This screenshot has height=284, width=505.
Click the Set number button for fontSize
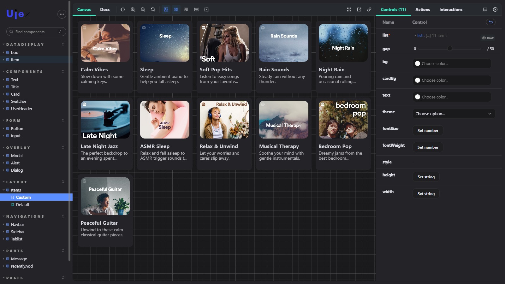tap(428, 130)
